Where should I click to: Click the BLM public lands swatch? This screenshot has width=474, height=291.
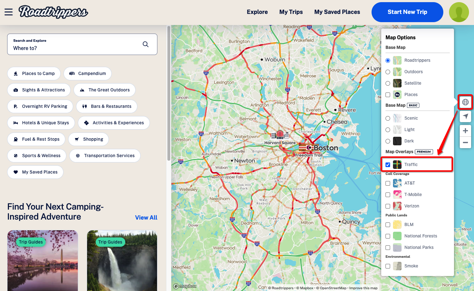397,225
